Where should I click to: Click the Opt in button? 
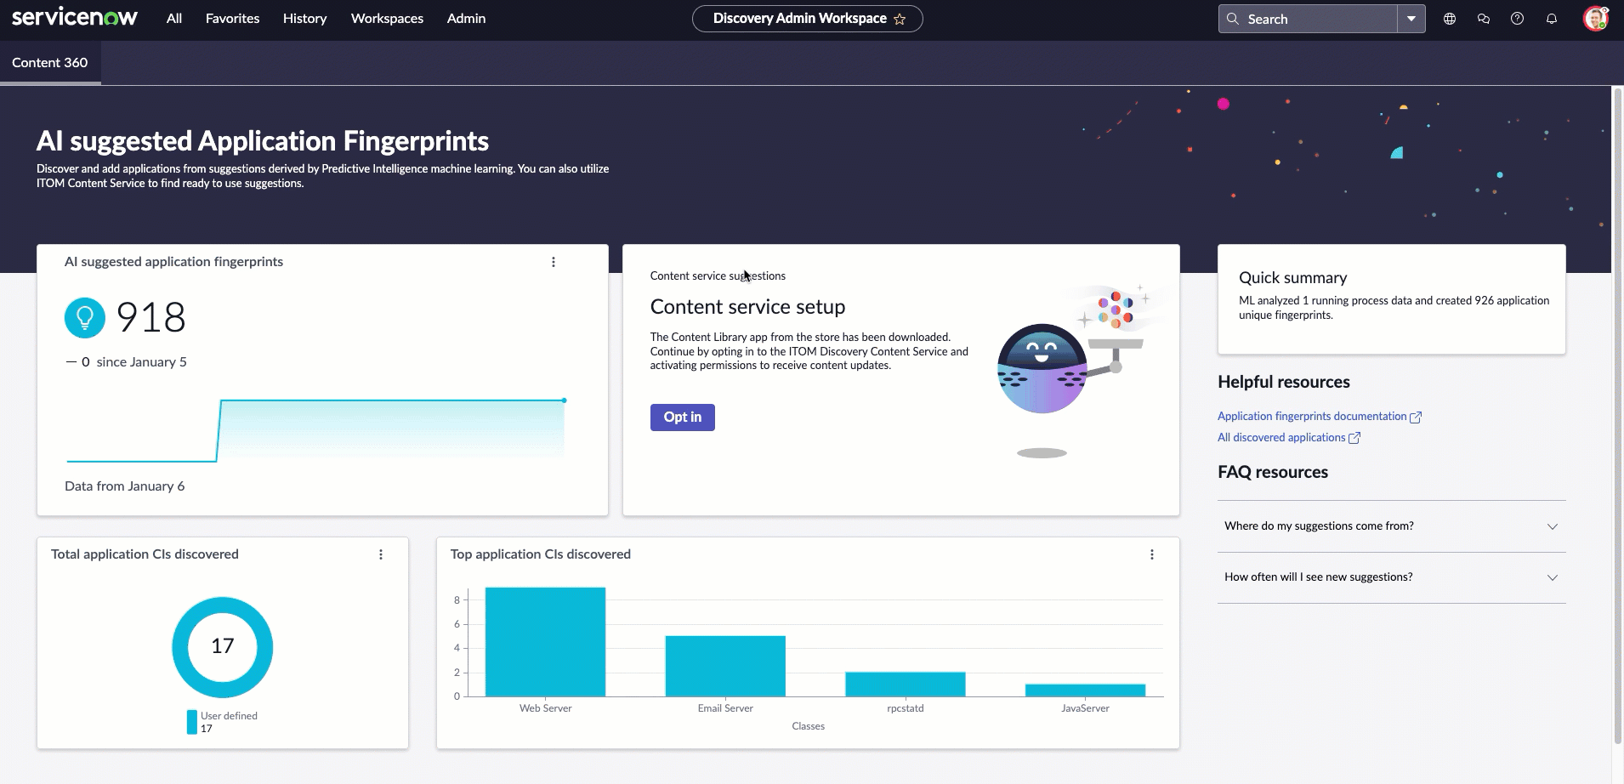[x=683, y=418]
